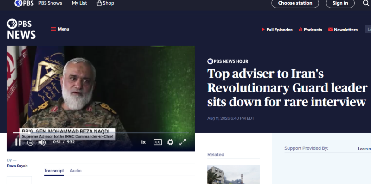The width and height of the screenshot is (371, 184).
Task: Open My List in the top navigation
Action: pyautogui.click(x=79, y=3)
